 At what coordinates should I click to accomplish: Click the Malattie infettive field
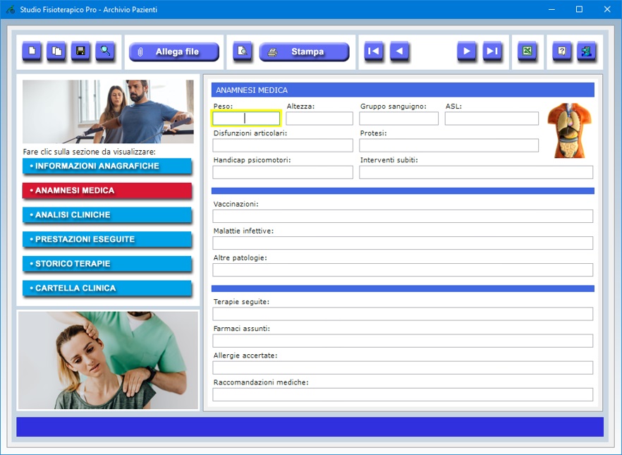coord(403,243)
